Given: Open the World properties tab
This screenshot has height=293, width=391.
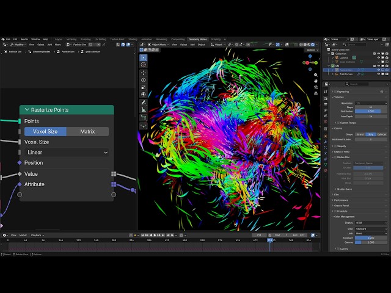Looking at the screenshot, I should click(x=326, y=121).
